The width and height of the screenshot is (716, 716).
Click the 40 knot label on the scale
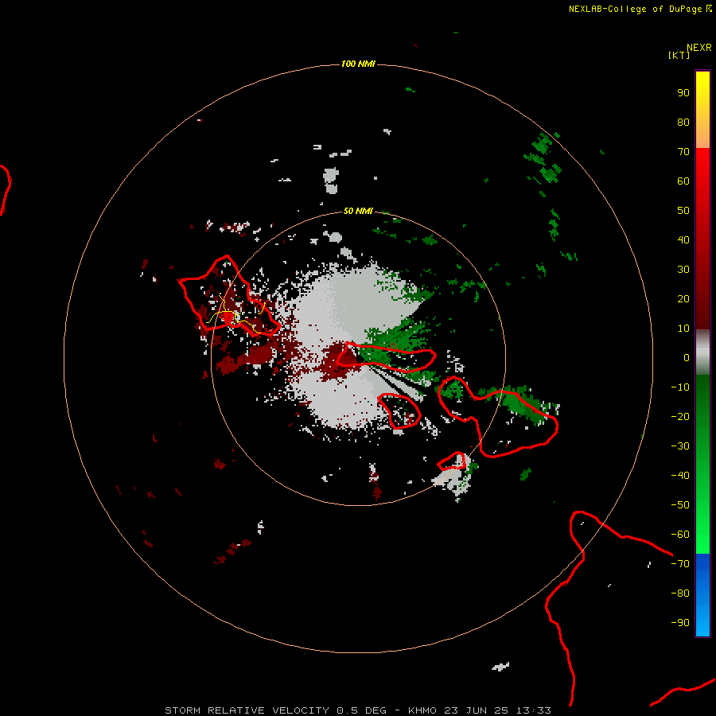(x=683, y=240)
